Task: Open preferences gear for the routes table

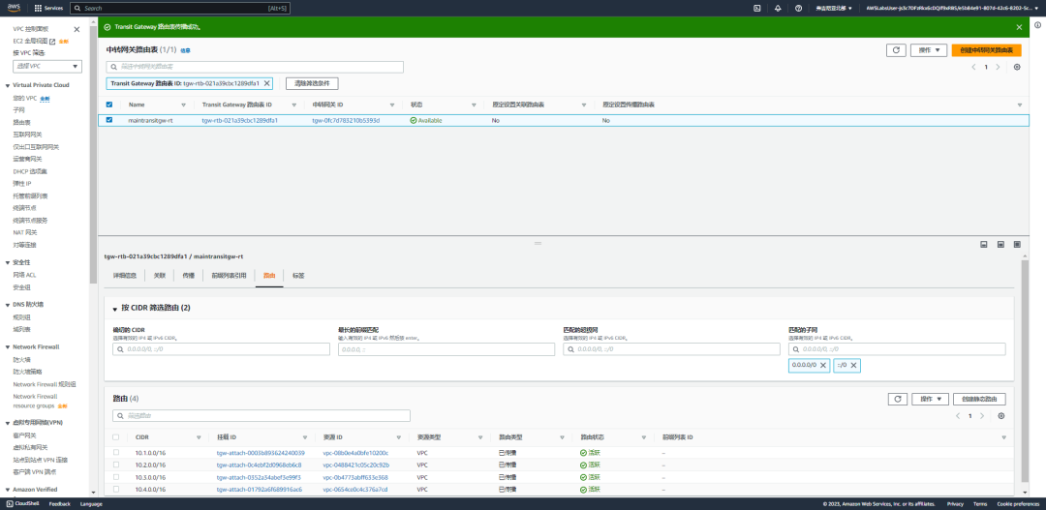Action: (1001, 415)
